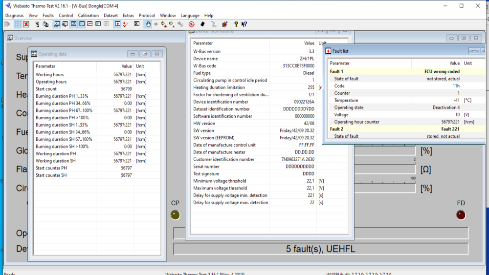The image size is (489, 275).
Task: Select the 'Serial number' row in Device information
Action: (x=270, y=166)
